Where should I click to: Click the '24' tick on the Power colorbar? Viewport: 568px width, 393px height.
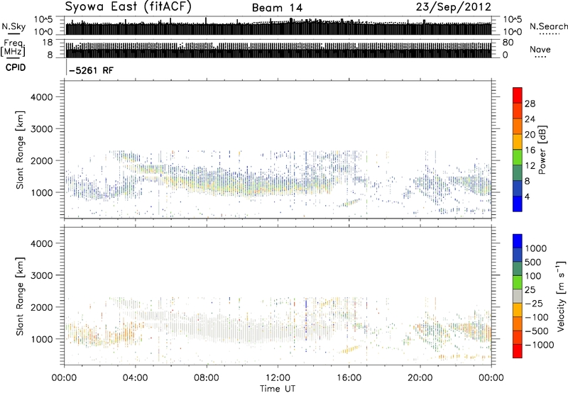coord(530,119)
